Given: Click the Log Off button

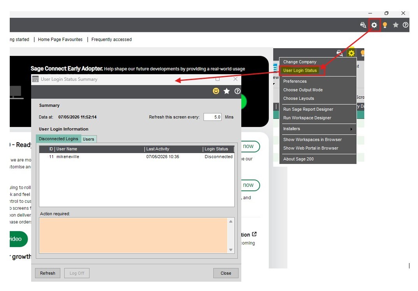Looking at the screenshot, I should [x=77, y=273].
